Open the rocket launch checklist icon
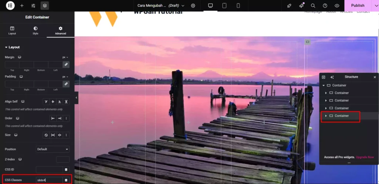Image resolution: width=379 pixels, height=184 pixels. click(289, 6)
